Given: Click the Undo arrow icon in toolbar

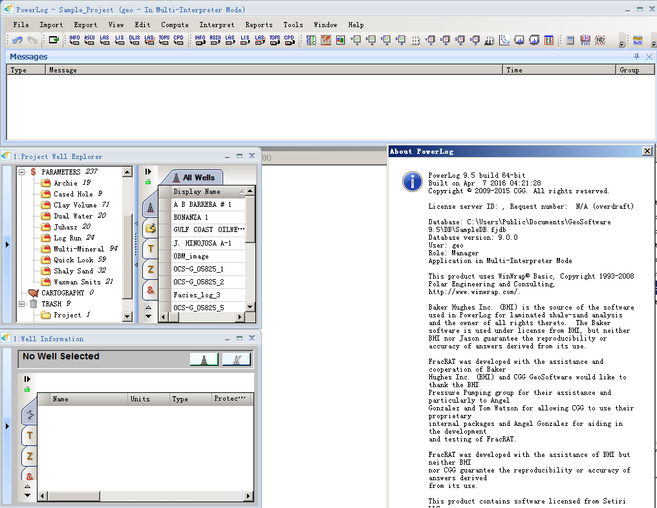Looking at the screenshot, I should pyautogui.click(x=17, y=40).
